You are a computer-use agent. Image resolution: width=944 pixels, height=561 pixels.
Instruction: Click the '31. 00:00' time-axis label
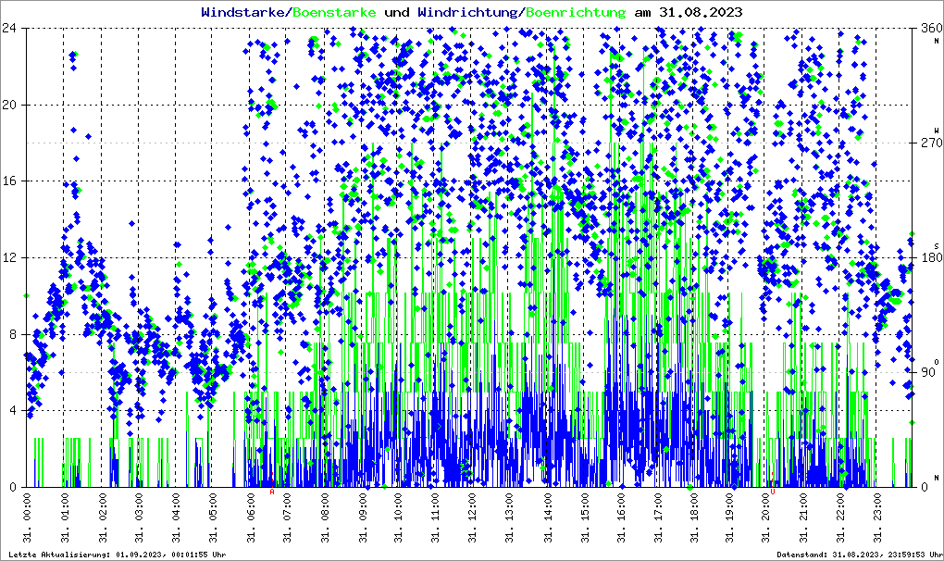click(x=27, y=517)
